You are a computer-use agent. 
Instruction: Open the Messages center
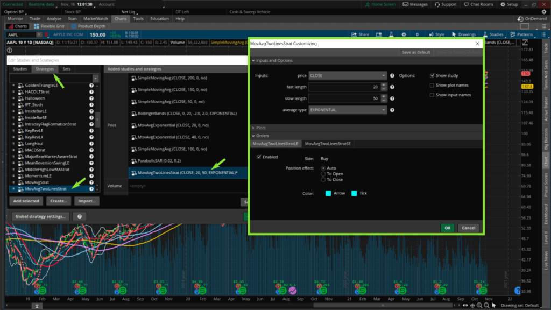pyautogui.click(x=415, y=4)
